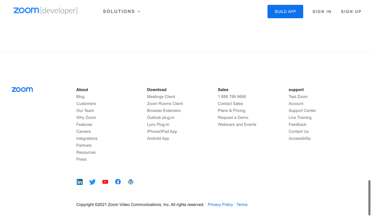This screenshot has width=371, height=216.
Task: View Plans & Pricing
Action: coord(232,110)
